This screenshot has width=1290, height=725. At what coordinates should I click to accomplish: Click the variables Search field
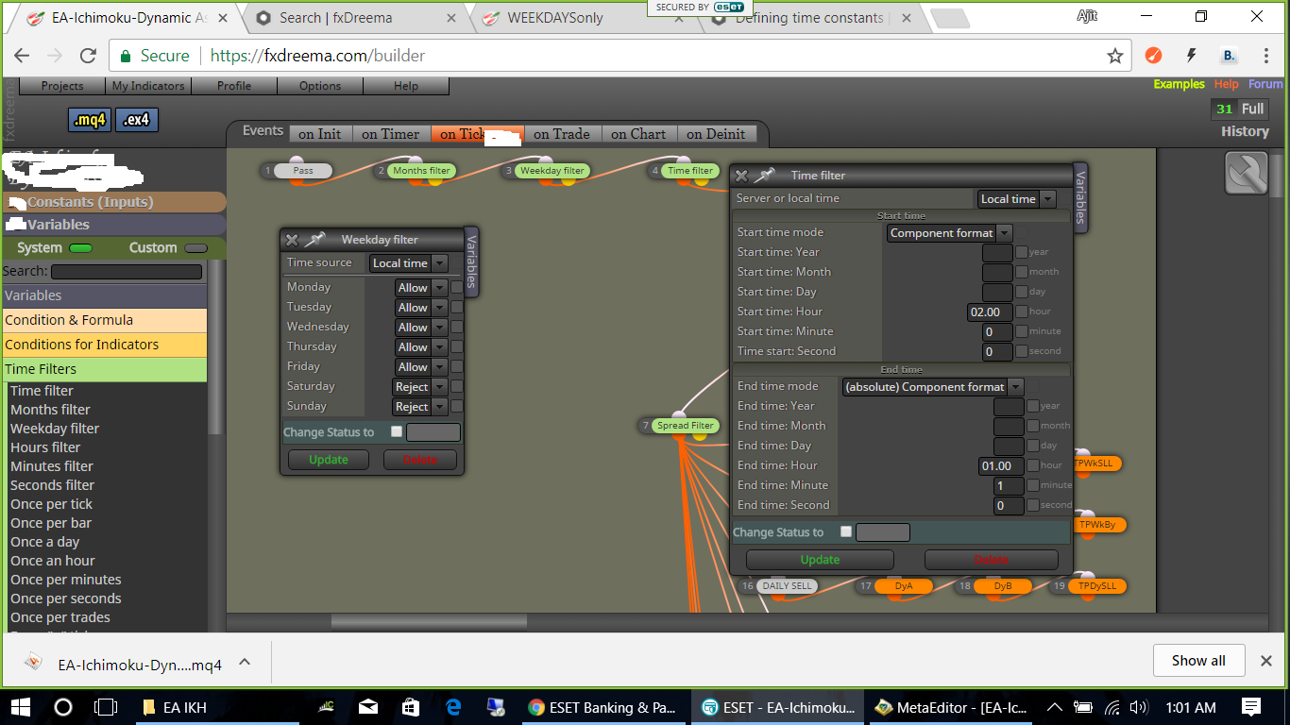pyautogui.click(x=127, y=272)
